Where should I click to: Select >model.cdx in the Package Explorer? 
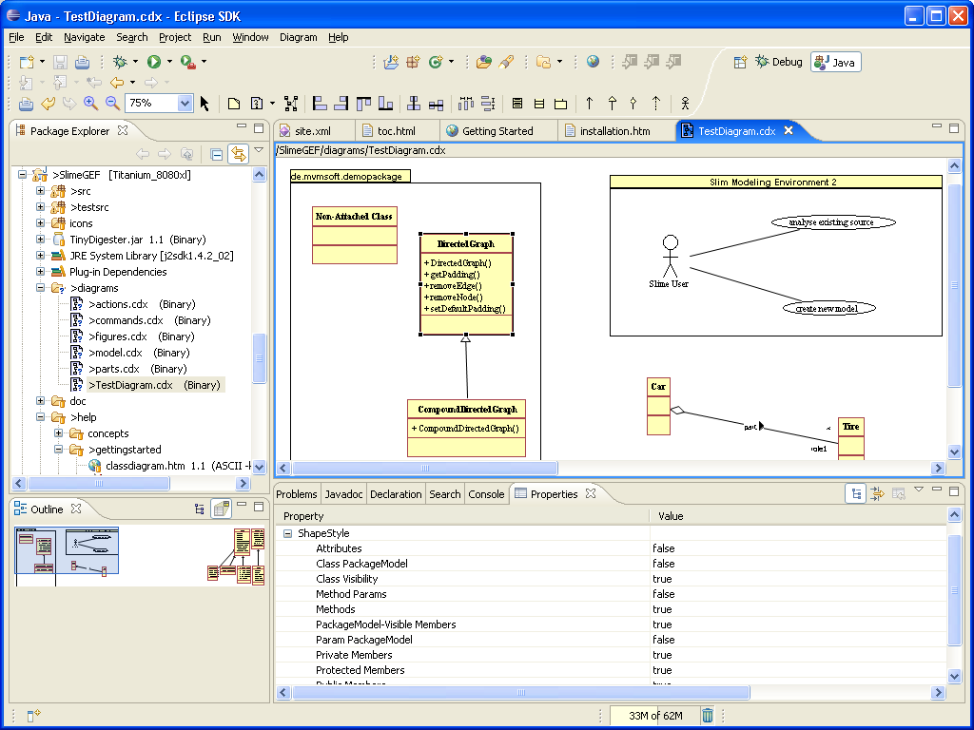129,353
